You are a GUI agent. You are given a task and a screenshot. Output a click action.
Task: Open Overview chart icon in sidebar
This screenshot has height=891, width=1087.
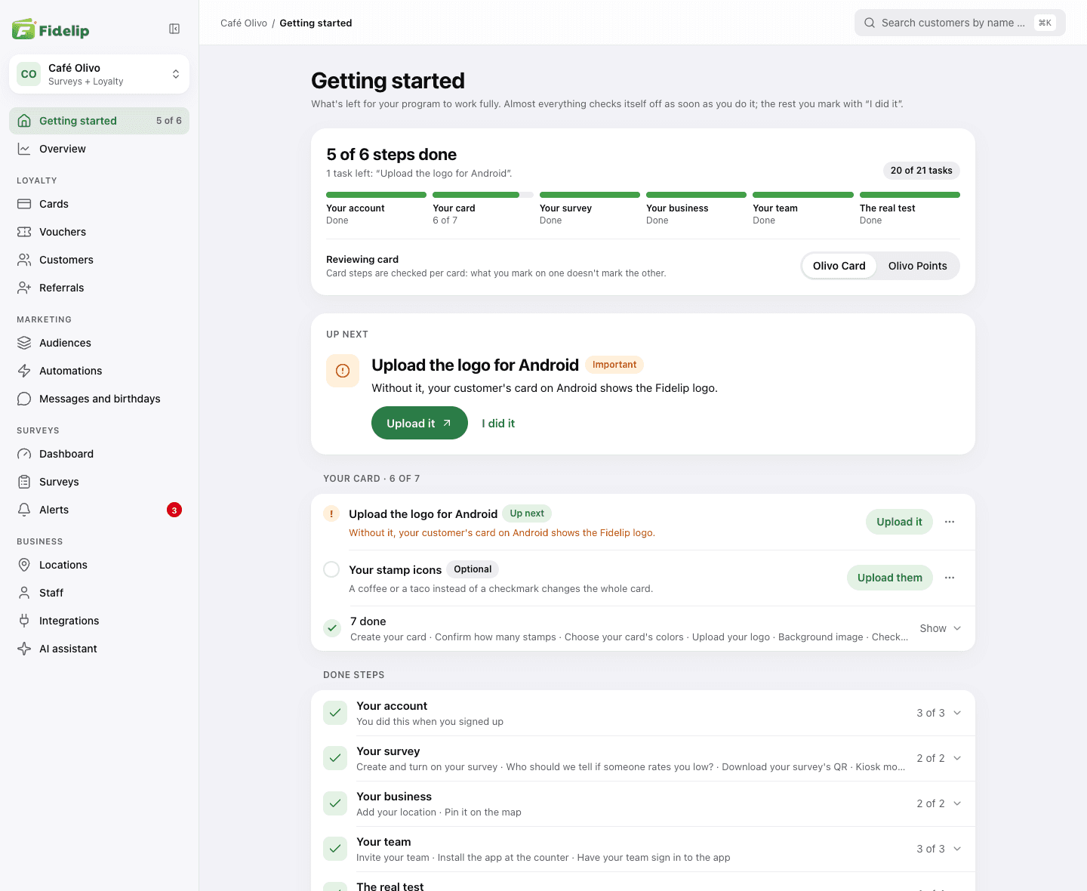pos(24,149)
